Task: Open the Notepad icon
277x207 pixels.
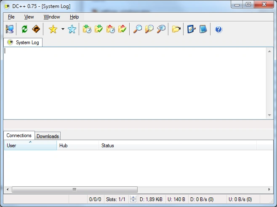Action: click(203, 29)
